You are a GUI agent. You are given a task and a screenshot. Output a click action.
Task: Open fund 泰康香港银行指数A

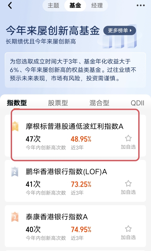[75, 226]
